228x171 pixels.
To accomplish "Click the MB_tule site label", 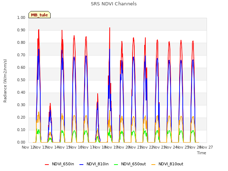I will 40,15.
